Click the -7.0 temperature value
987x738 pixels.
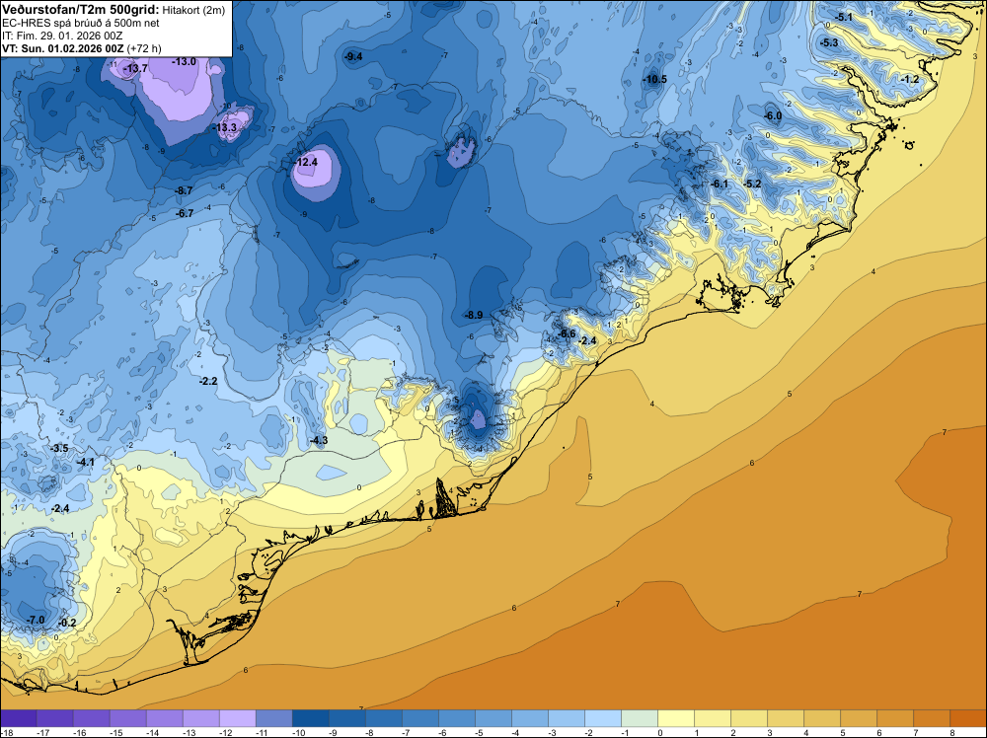pos(36,621)
